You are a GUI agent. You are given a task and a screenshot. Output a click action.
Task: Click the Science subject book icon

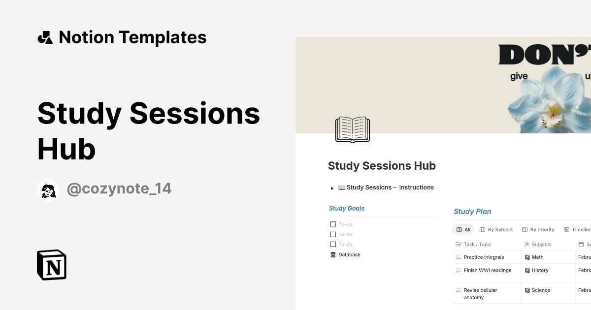point(528,290)
